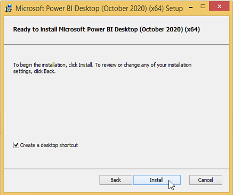Click the word 'shortcut' in the checkbox label
Image resolution: width=233 pixels, height=195 pixels.
point(69,145)
